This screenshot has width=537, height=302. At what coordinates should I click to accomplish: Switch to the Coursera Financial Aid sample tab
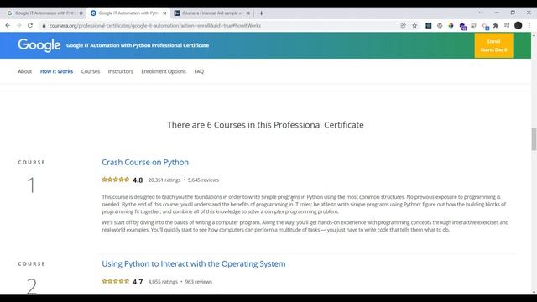click(x=211, y=13)
